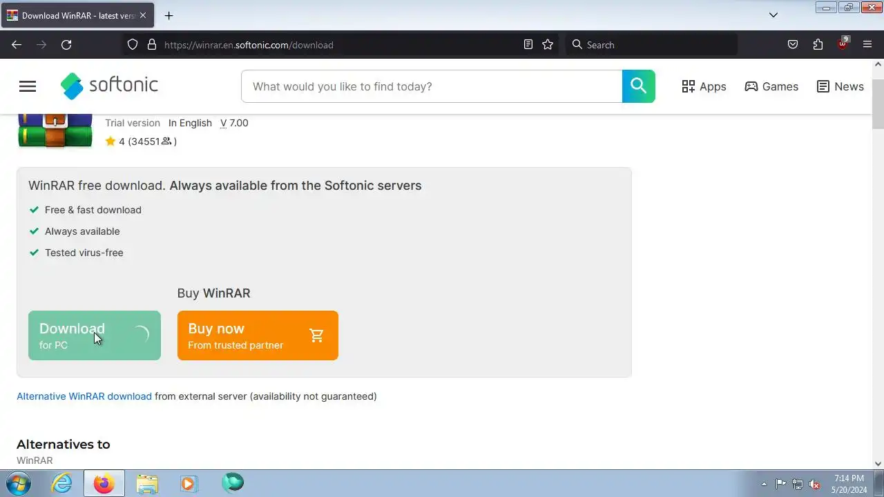
Task: Click the page scrollbar down arrow
Action: 878,464
